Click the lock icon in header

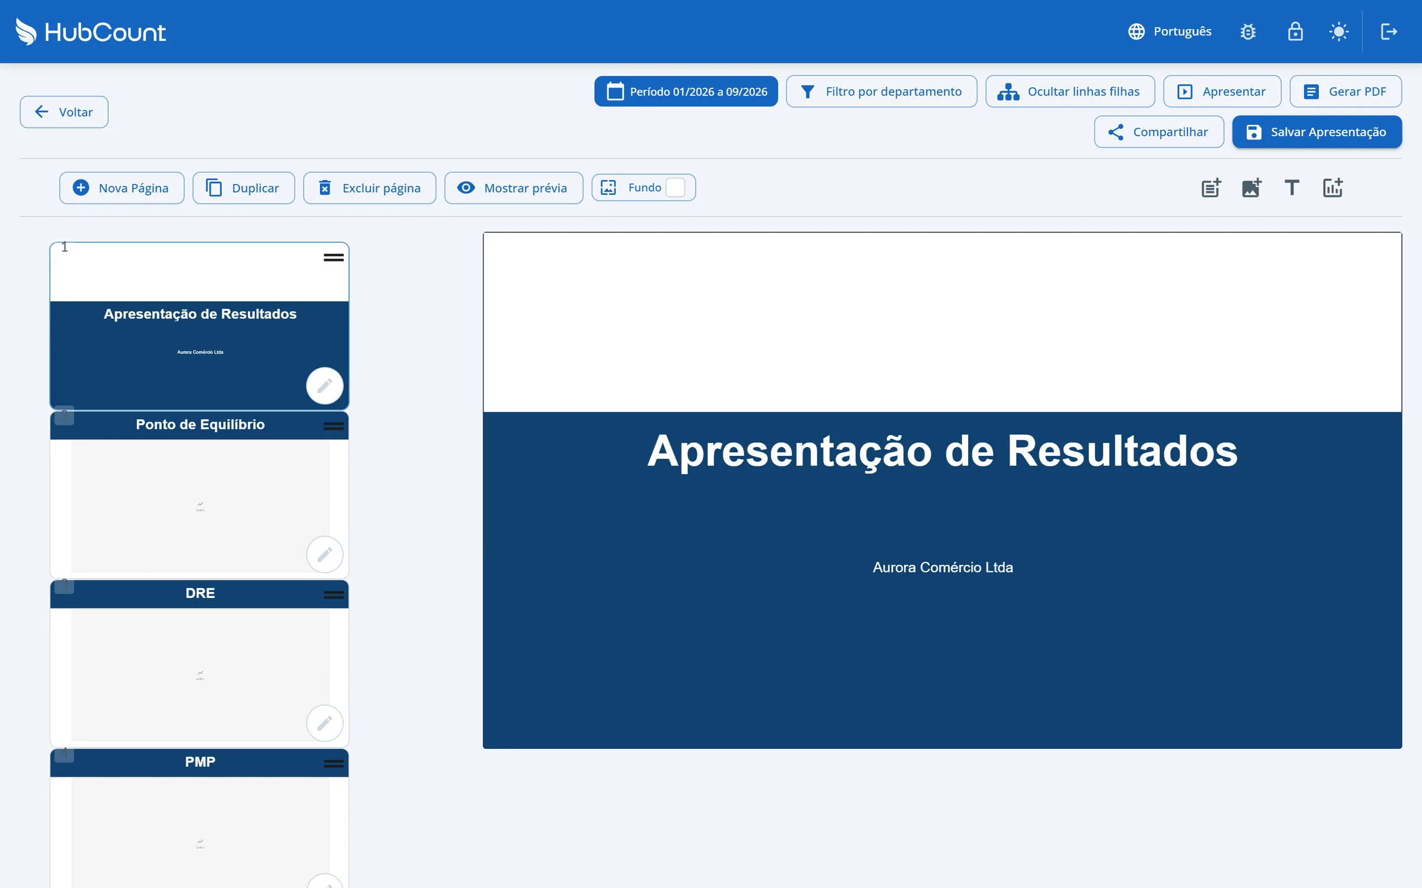[1295, 31]
